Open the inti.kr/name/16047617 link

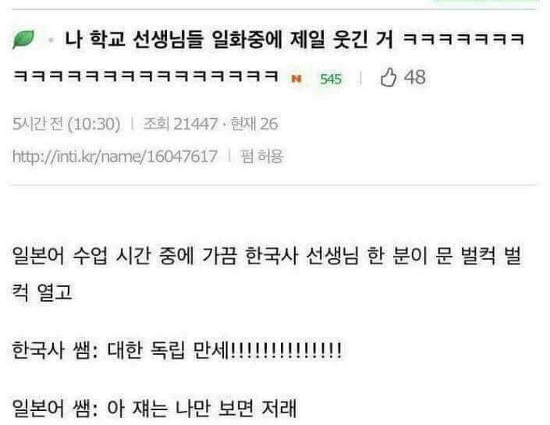tap(115, 156)
